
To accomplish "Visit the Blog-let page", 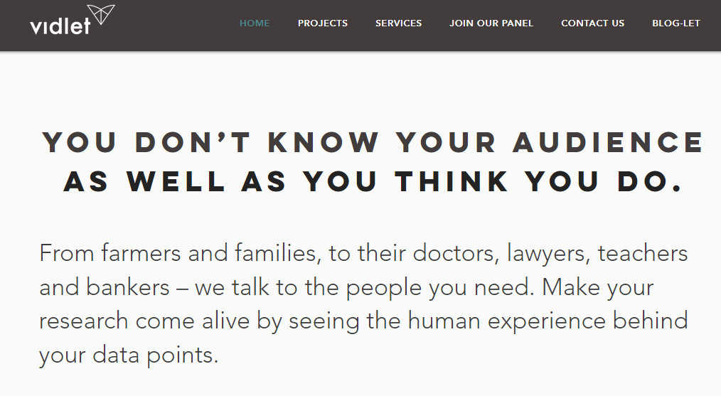I will coord(676,23).
